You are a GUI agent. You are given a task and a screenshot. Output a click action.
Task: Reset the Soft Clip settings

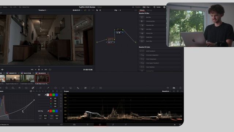[x=61, y=111]
